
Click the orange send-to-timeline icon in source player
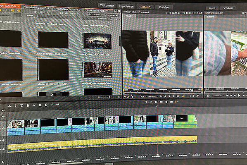[183, 96]
